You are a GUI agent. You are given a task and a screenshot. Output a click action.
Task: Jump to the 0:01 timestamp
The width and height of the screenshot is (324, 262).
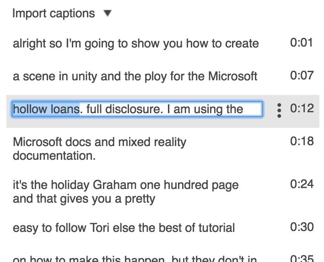(x=302, y=43)
